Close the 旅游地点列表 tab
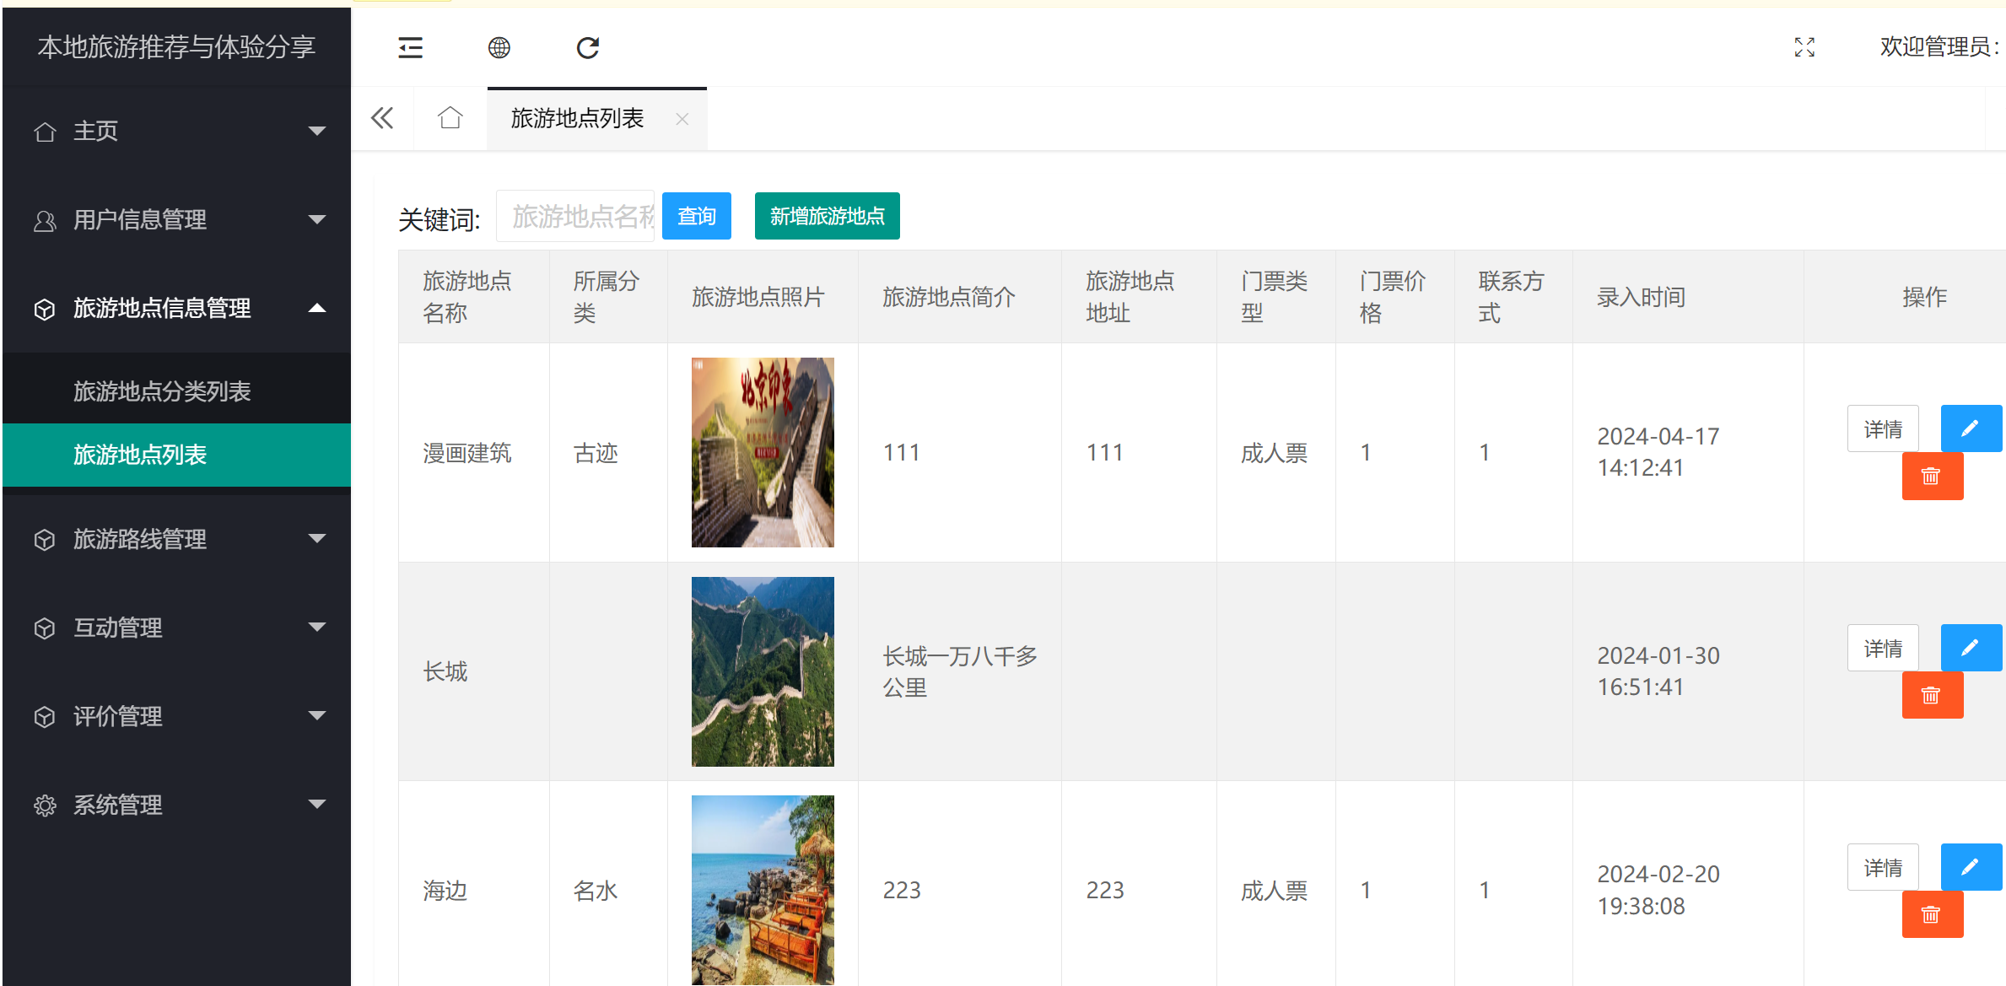2006x986 pixels. (x=682, y=119)
